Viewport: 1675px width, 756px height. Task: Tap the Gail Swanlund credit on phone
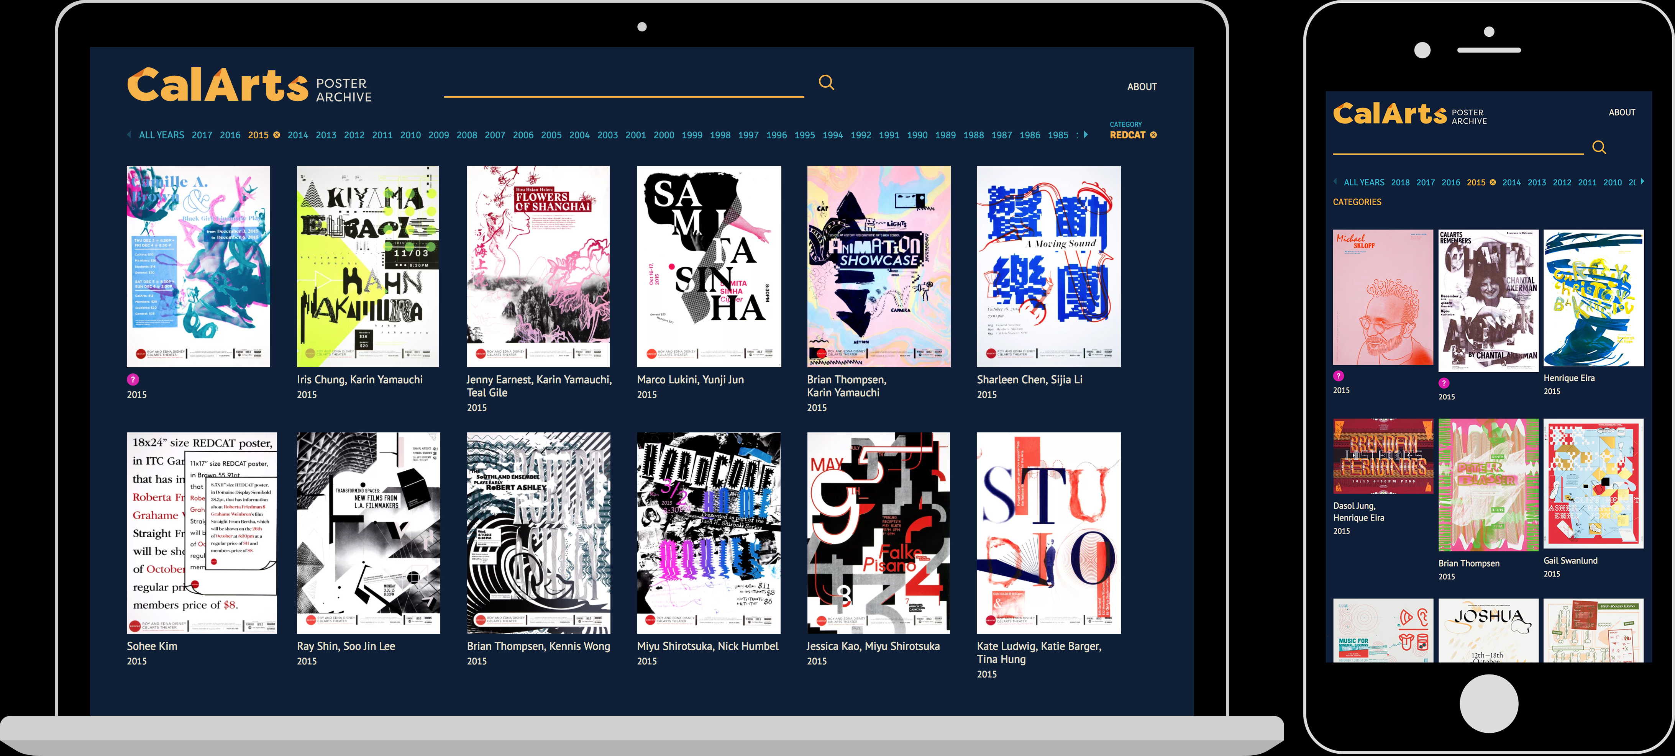pos(1570,561)
